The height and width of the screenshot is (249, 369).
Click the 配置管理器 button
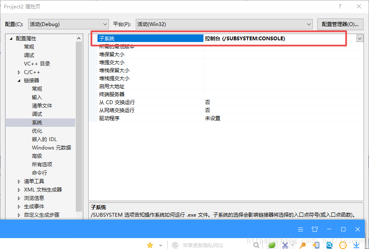(x=340, y=24)
